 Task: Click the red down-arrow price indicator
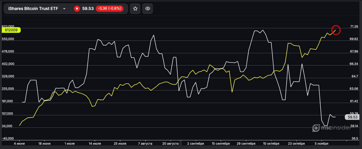(77, 9)
